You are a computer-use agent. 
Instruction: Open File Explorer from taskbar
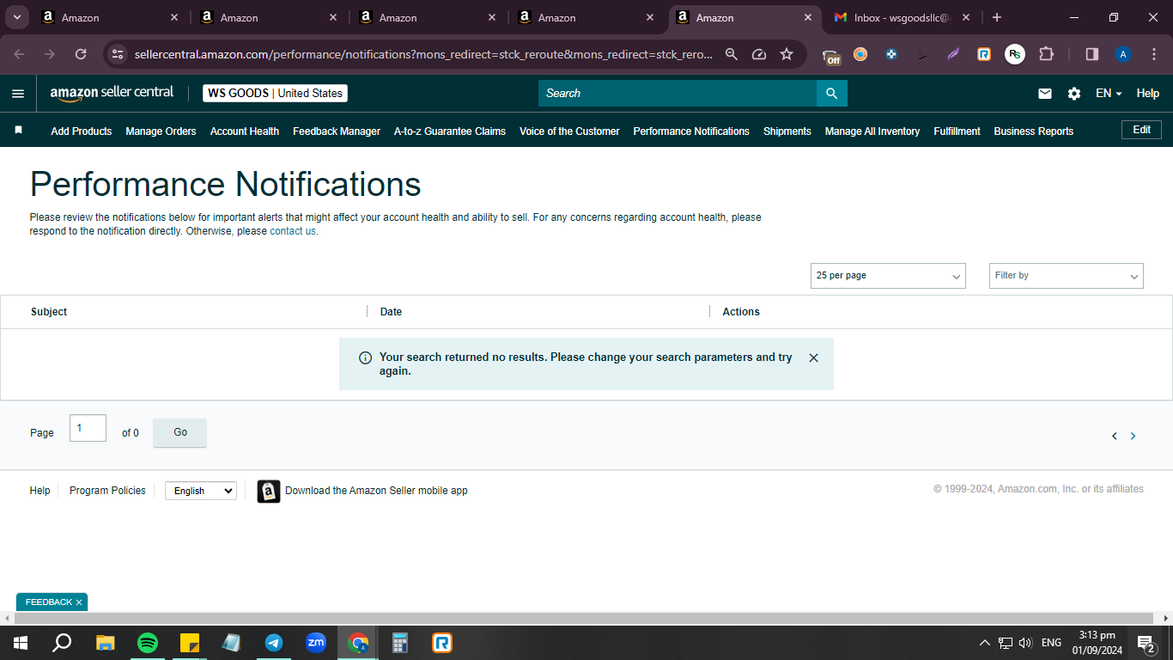(106, 643)
